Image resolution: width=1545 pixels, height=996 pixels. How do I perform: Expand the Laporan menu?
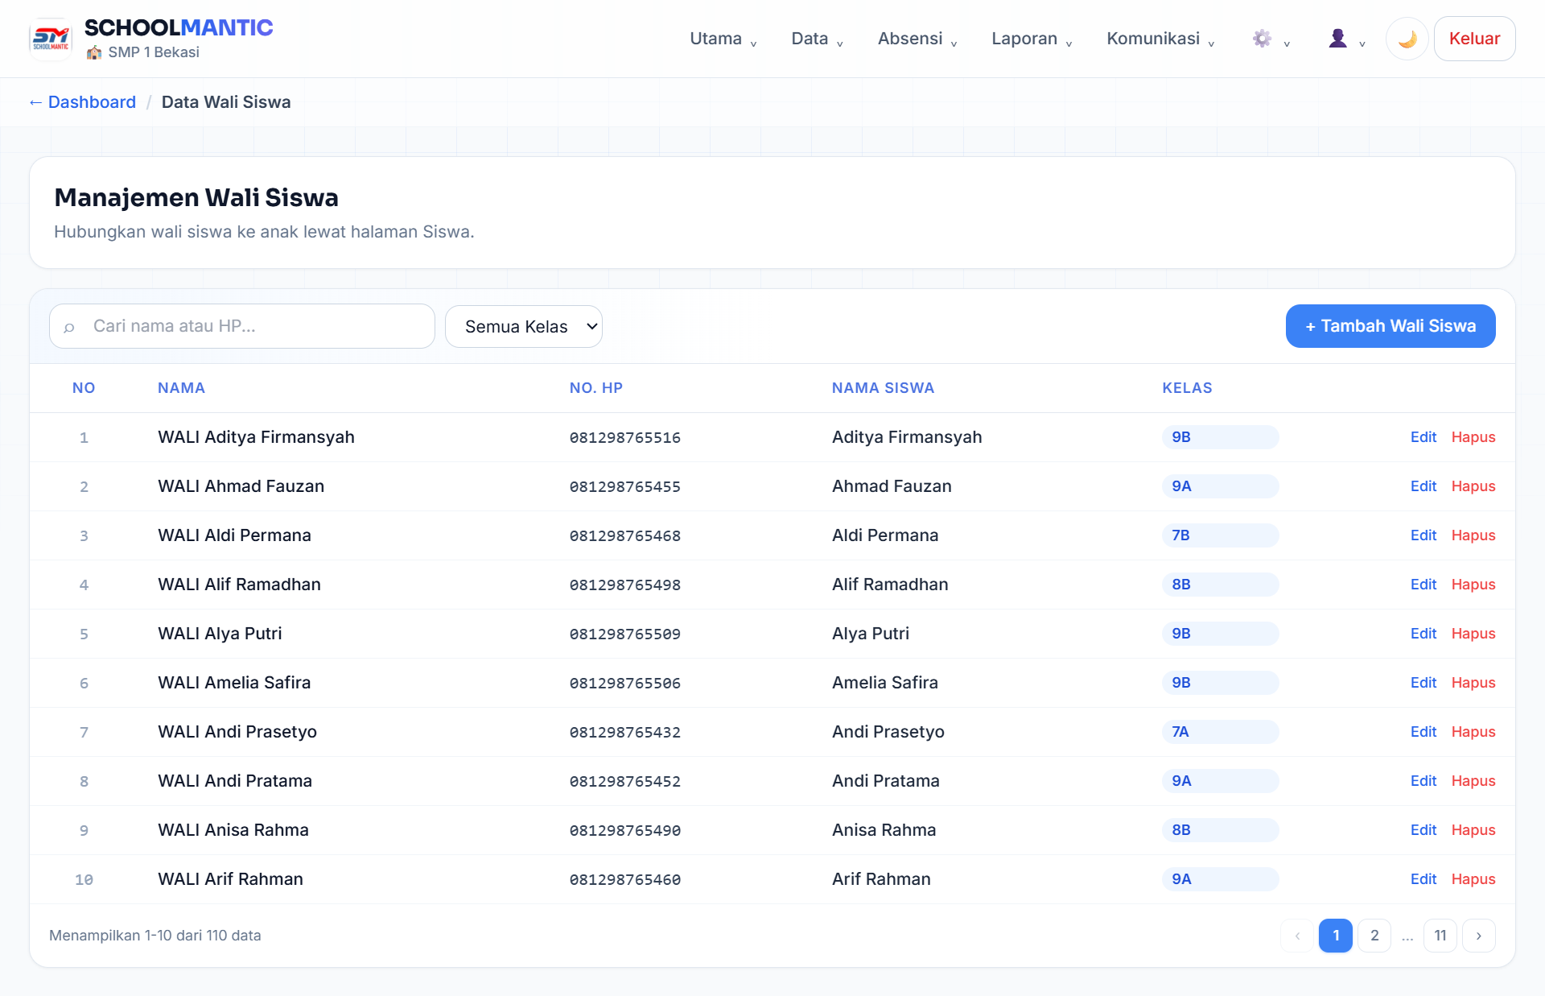(x=1031, y=39)
